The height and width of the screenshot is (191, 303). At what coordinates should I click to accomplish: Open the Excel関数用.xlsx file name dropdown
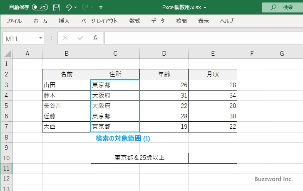pos(205,8)
